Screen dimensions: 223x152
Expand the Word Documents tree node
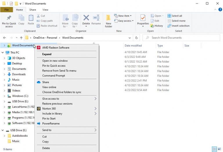(4, 45)
